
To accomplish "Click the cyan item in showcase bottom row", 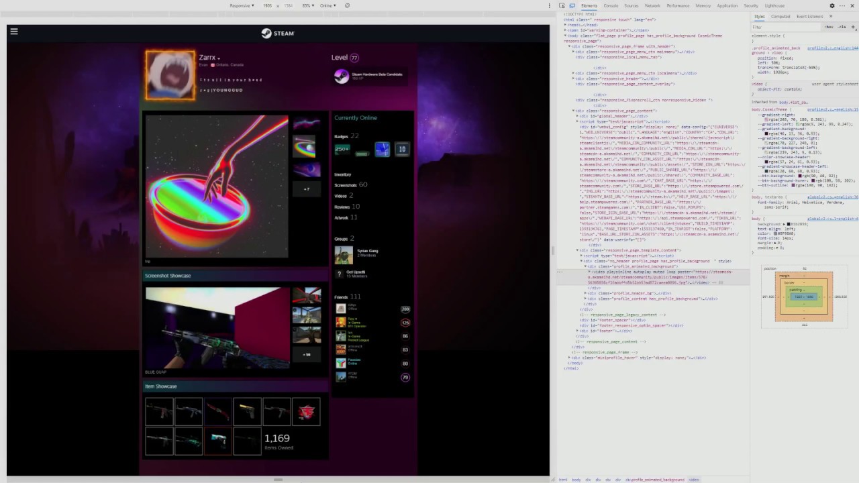I will (x=218, y=441).
